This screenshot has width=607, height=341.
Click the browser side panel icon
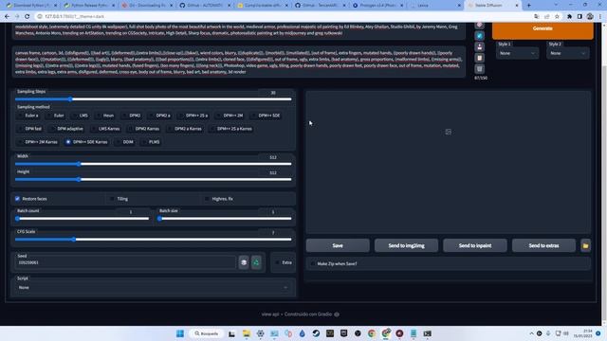[579, 16]
